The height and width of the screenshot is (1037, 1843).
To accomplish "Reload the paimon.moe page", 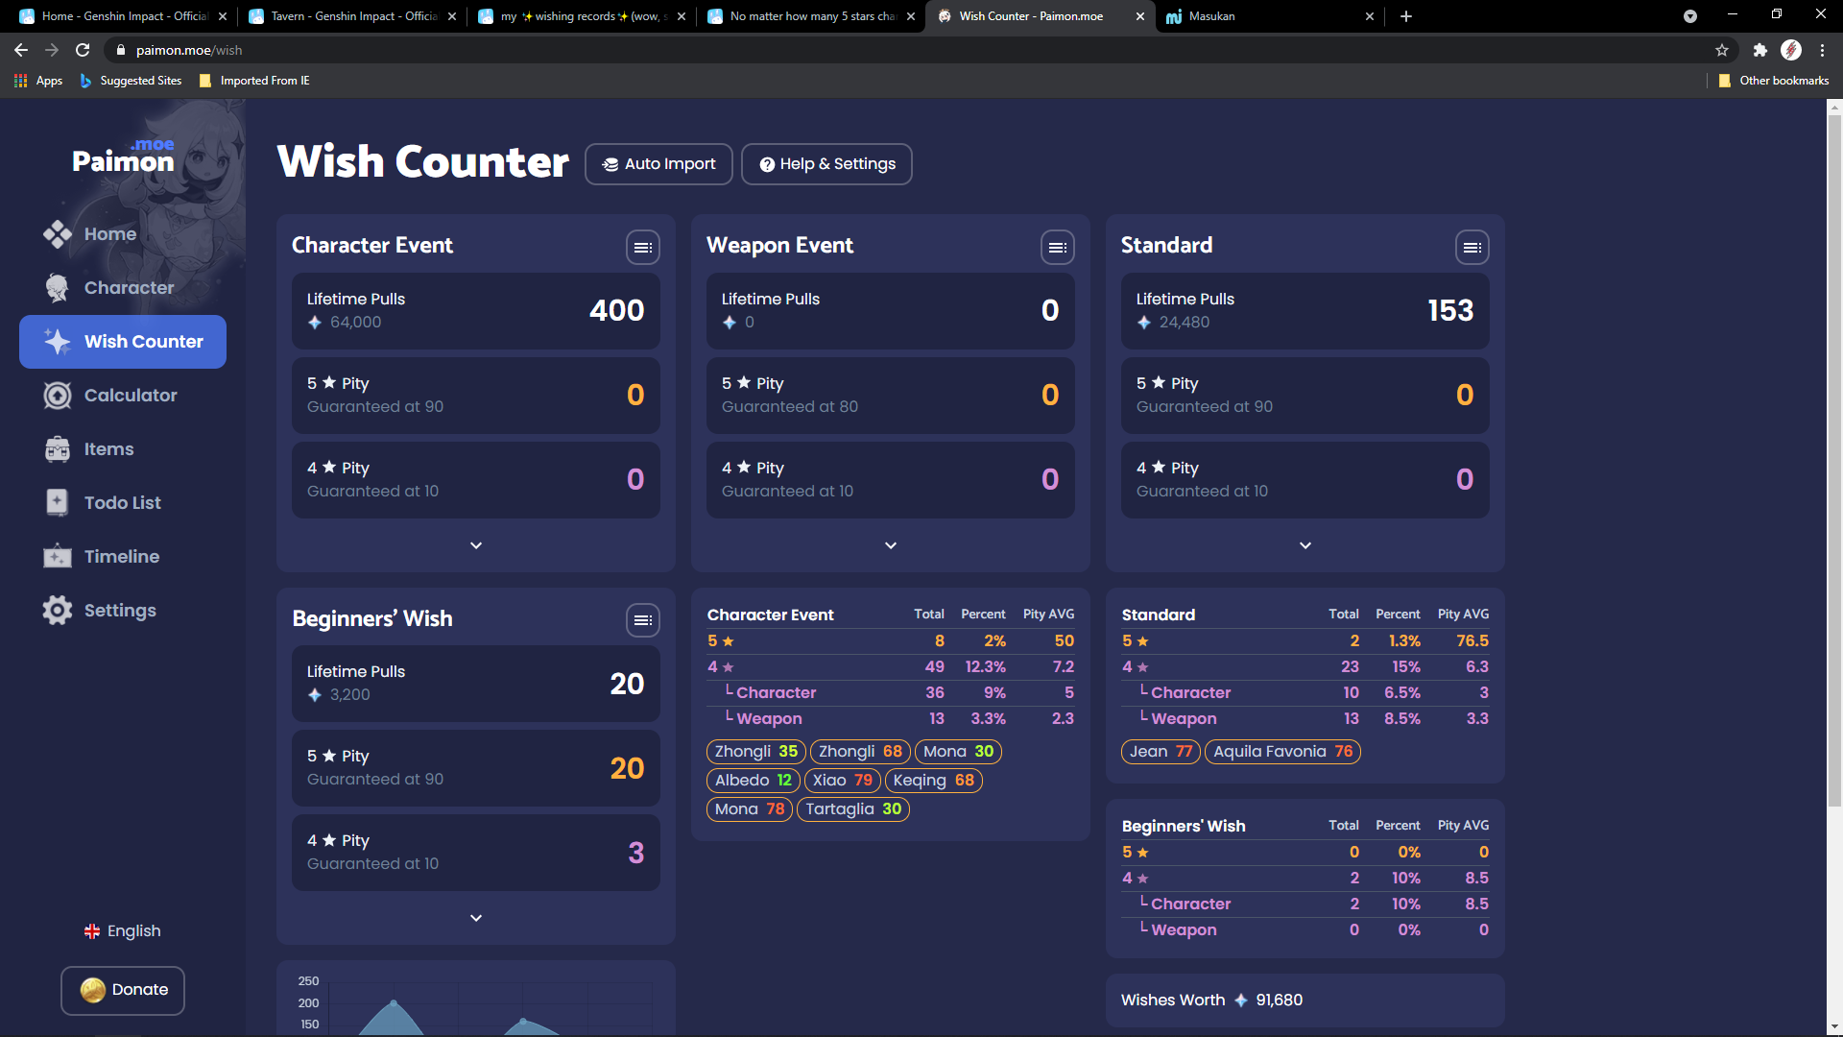I will click(x=83, y=50).
